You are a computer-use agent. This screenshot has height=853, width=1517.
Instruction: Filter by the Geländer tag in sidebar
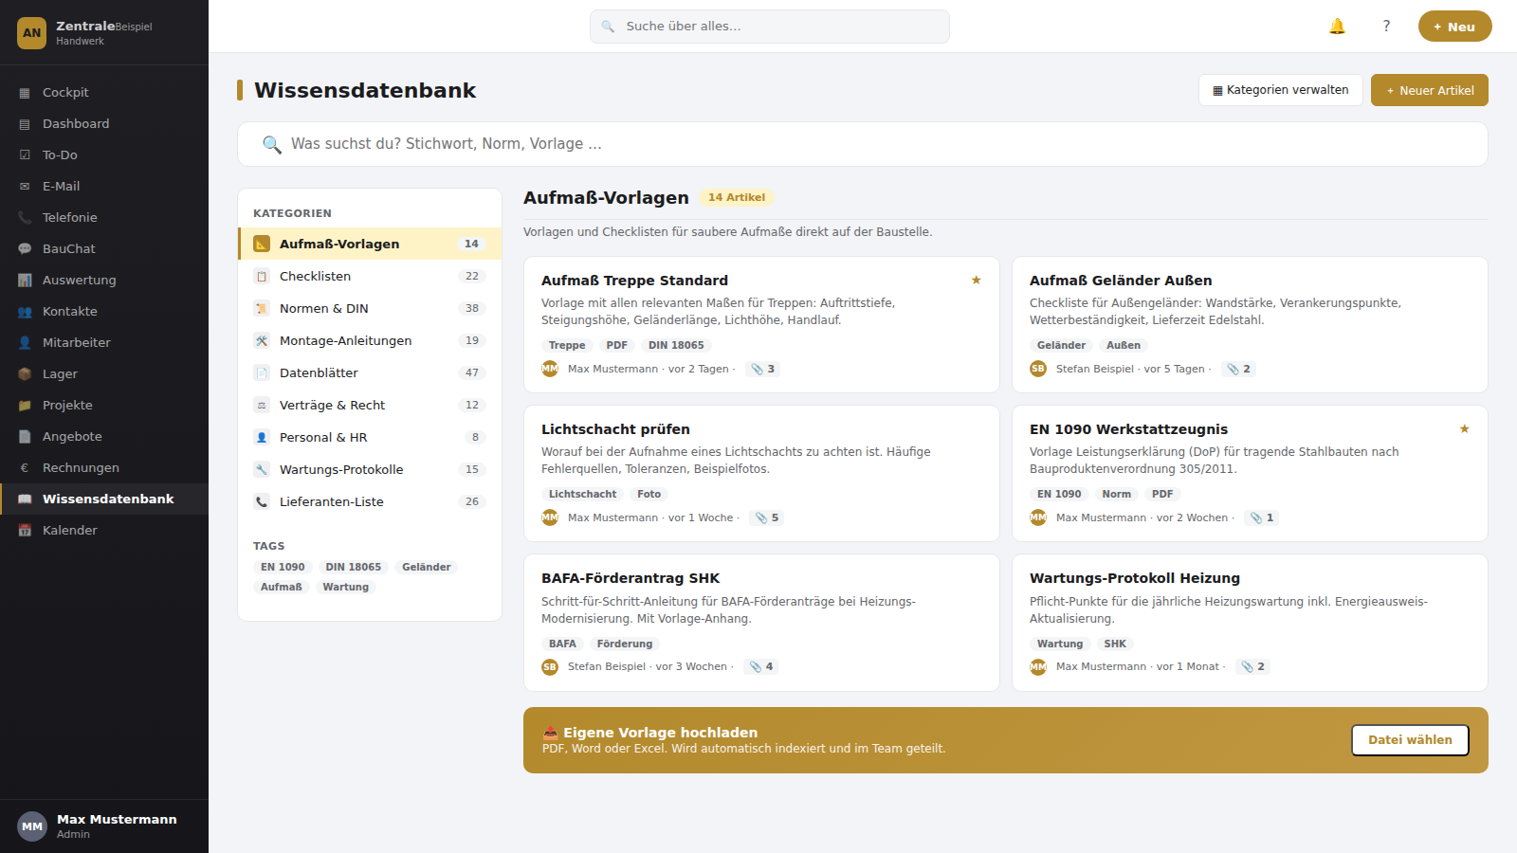point(427,567)
